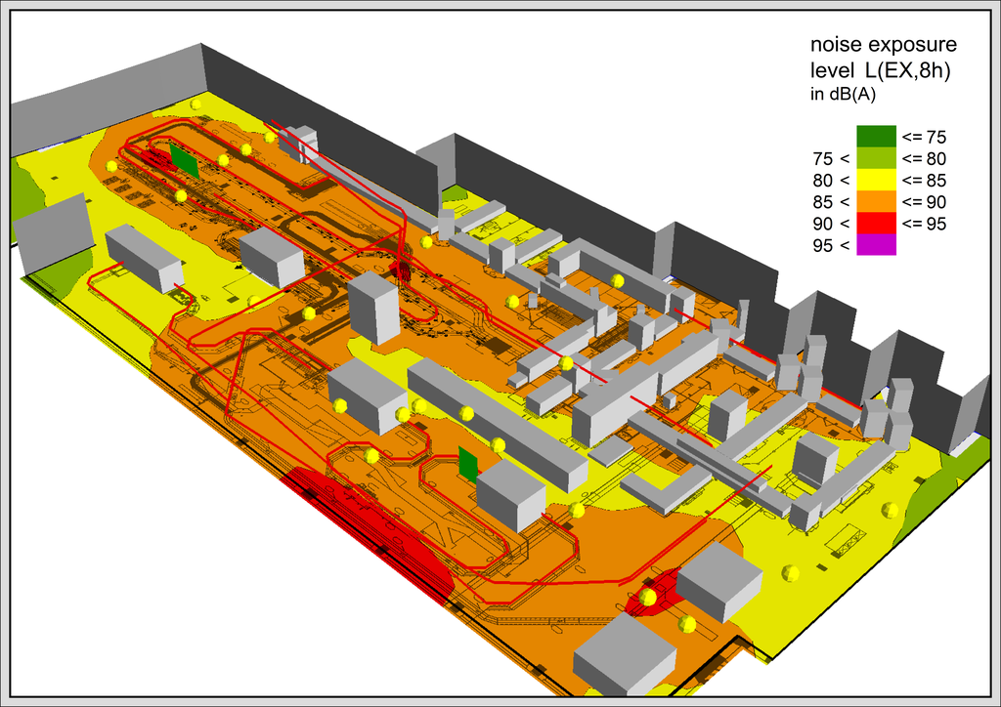The height and width of the screenshot is (707, 1001).
Task: Select the gray building at the far left edge
Action: [x=52, y=236]
